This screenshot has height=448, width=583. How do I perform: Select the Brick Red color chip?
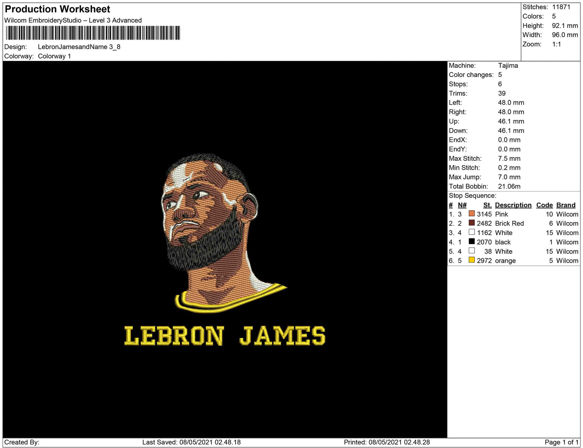click(x=471, y=223)
